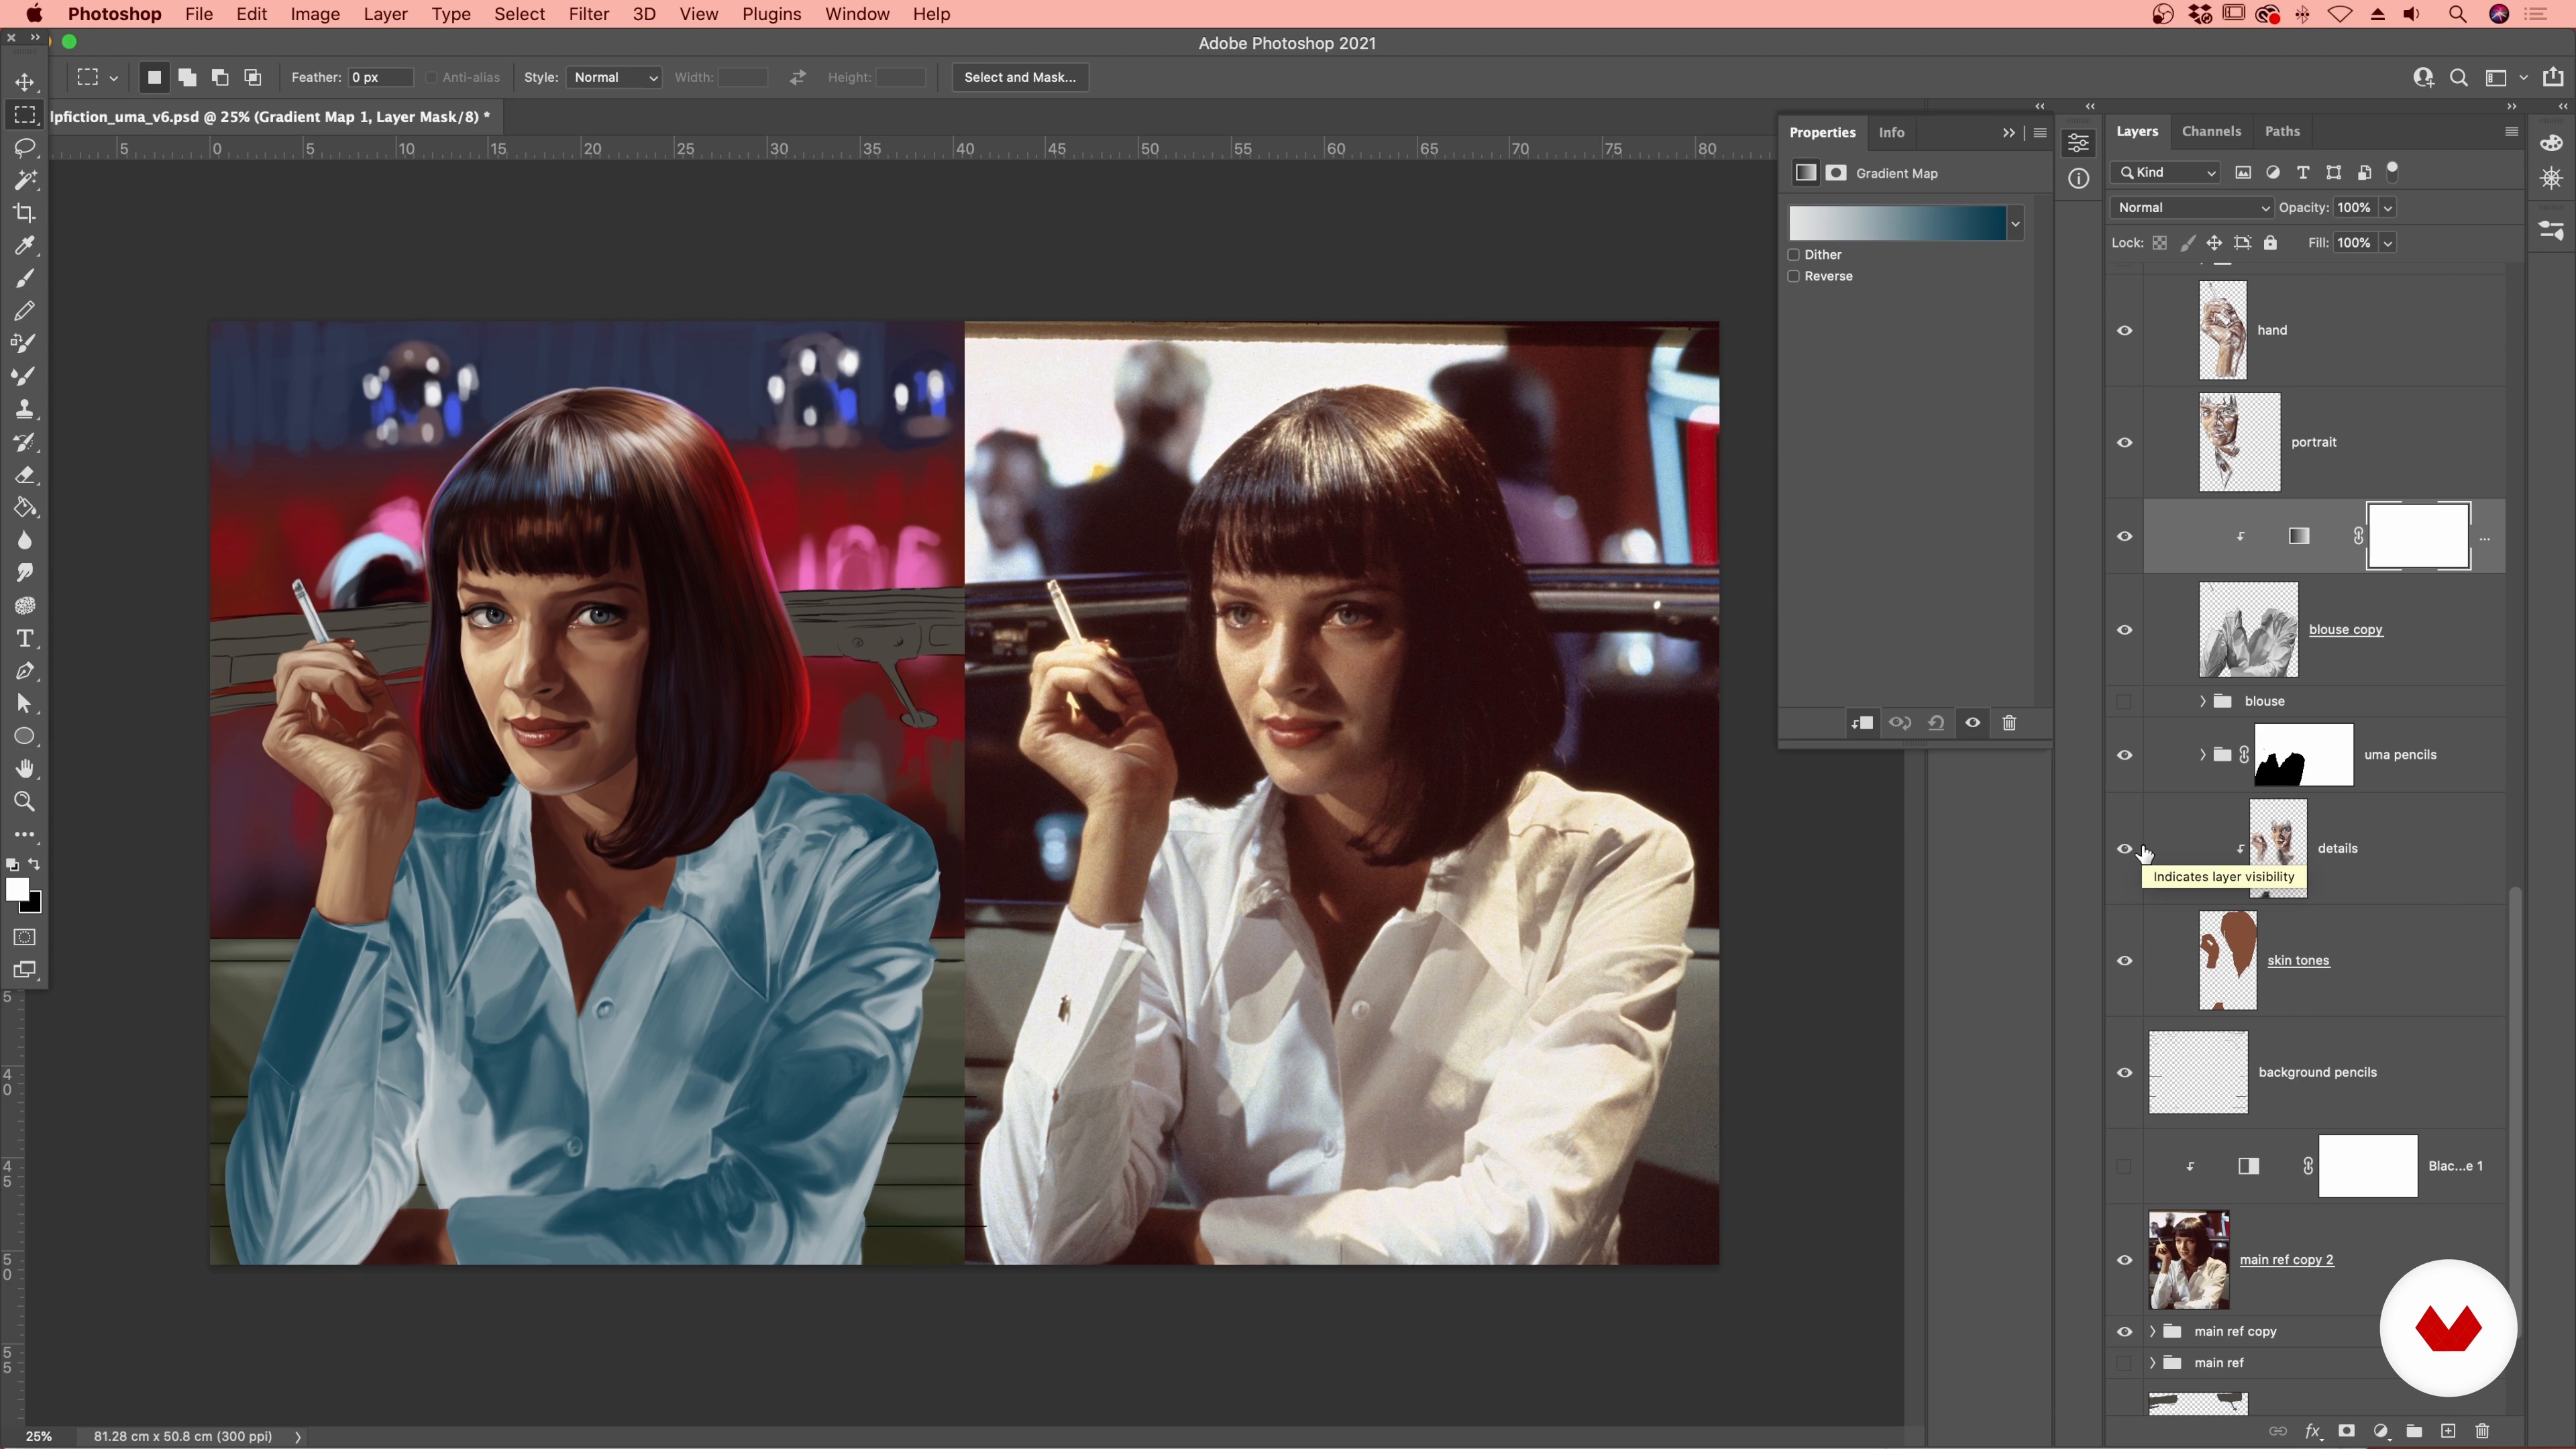Select the Hand tool
Image resolution: width=2576 pixels, height=1449 pixels.
click(x=25, y=769)
